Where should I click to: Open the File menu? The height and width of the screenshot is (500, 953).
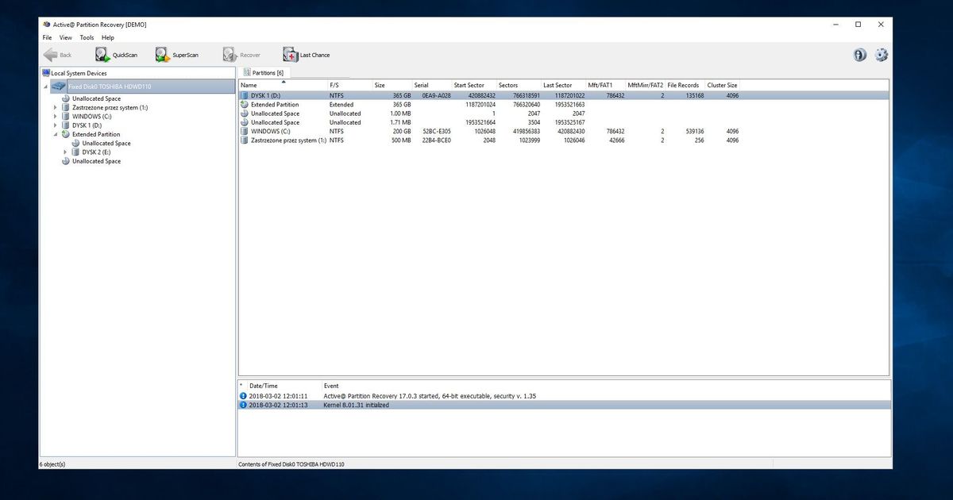[47, 37]
